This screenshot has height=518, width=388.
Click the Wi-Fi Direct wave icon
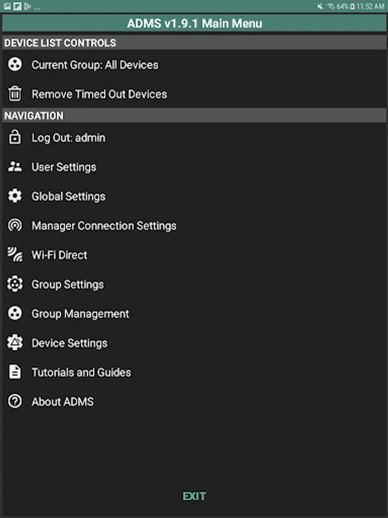point(15,255)
